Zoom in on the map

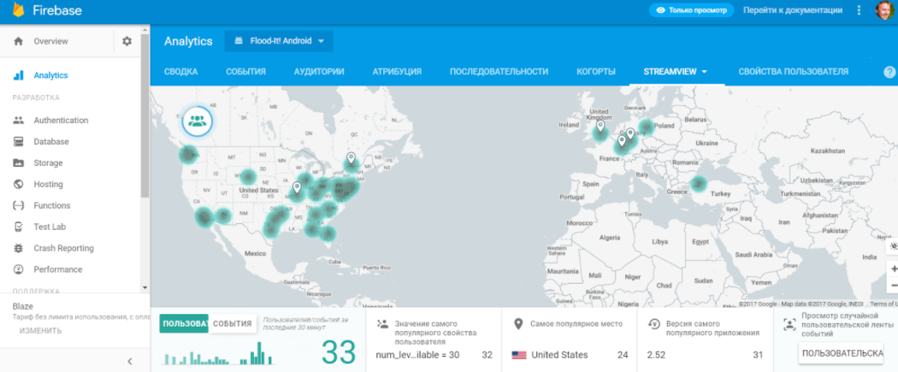click(894, 269)
